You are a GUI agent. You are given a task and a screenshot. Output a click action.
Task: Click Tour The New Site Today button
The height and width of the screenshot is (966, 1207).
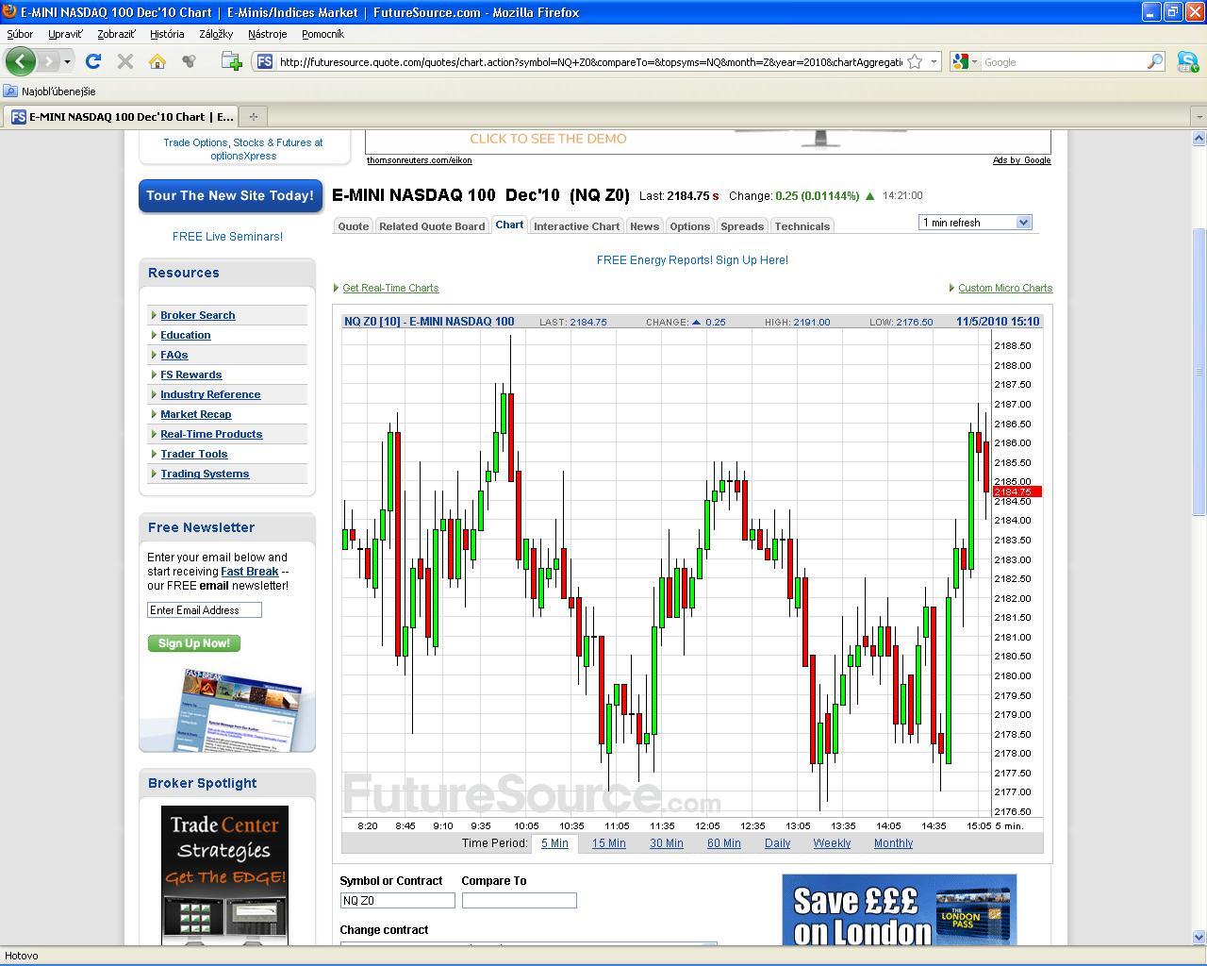pos(230,195)
